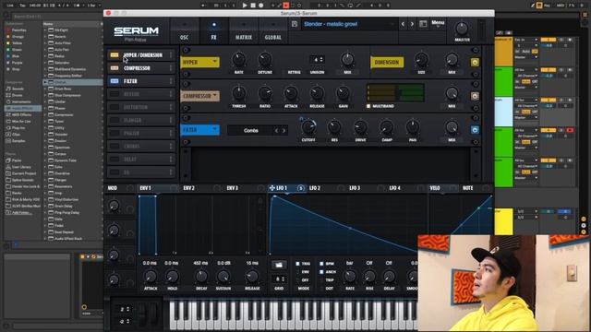The height and width of the screenshot is (332, 591).
Task: Select Phaser device in Ableton browser
Action: coord(59,109)
